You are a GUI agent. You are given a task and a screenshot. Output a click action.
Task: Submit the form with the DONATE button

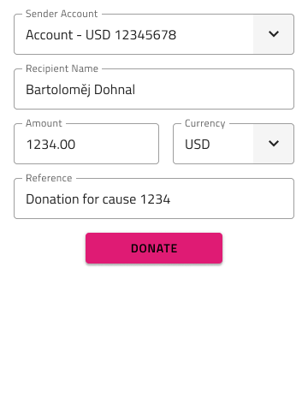(x=154, y=248)
